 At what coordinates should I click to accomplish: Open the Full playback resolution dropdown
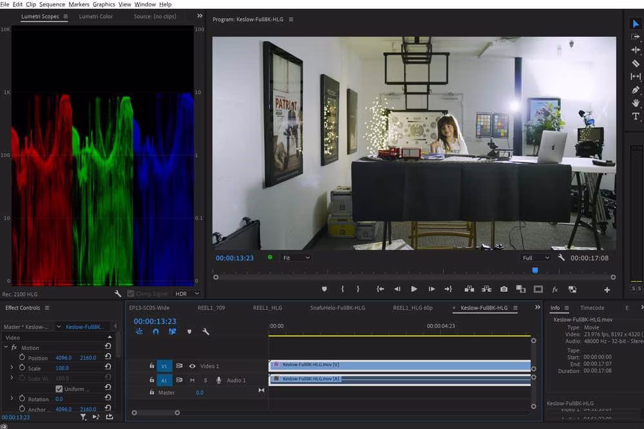(536, 258)
